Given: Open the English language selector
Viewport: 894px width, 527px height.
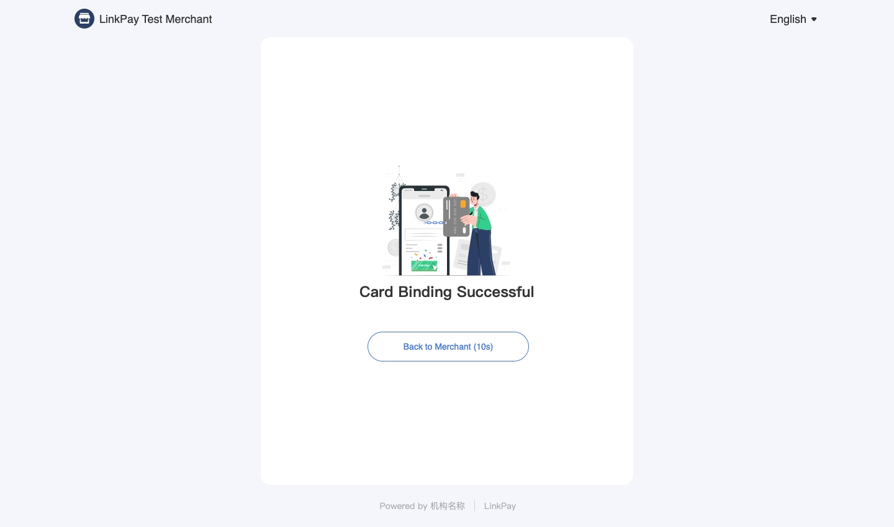Looking at the screenshot, I should pos(793,19).
